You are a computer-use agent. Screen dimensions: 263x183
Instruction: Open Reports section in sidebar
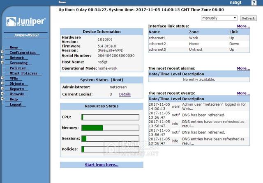(16, 89)
